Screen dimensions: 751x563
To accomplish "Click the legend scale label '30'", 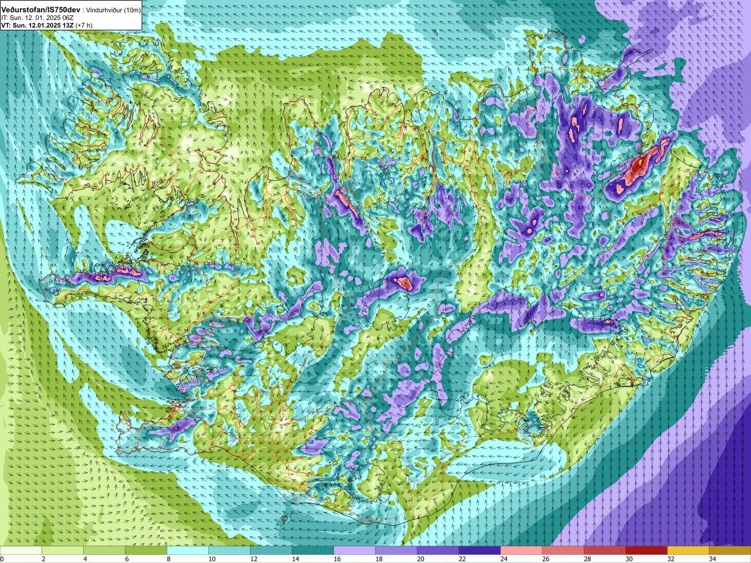I will click(x=628, y=559).
